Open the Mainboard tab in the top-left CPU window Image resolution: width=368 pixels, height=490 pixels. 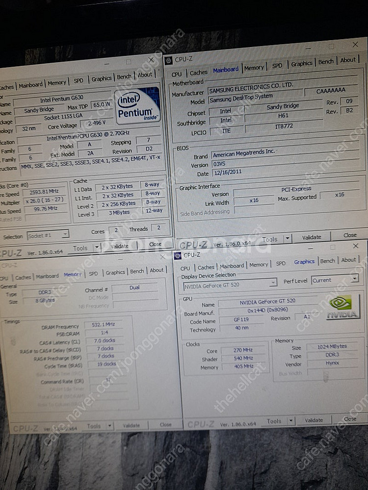[x=30, y=85]
